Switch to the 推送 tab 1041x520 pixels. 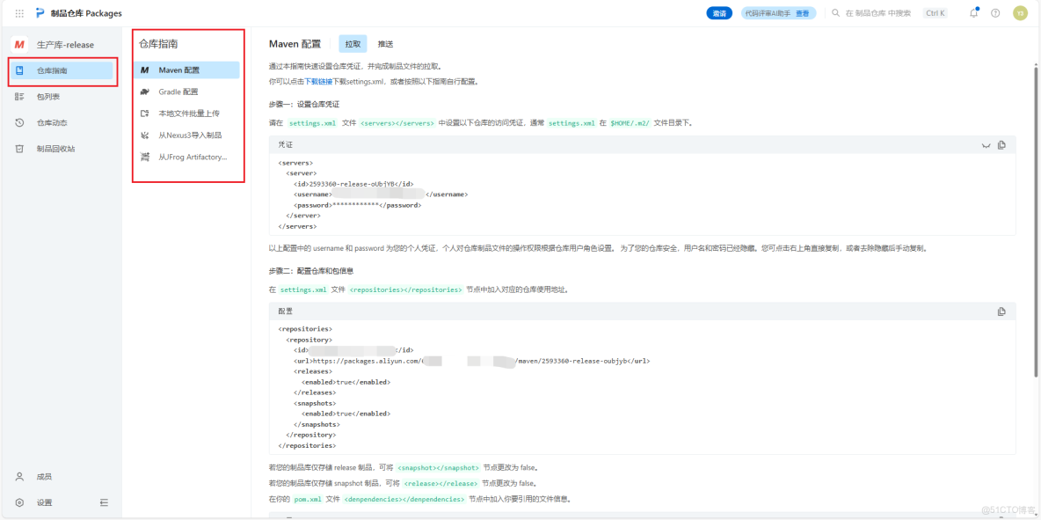tap(386, 42)
